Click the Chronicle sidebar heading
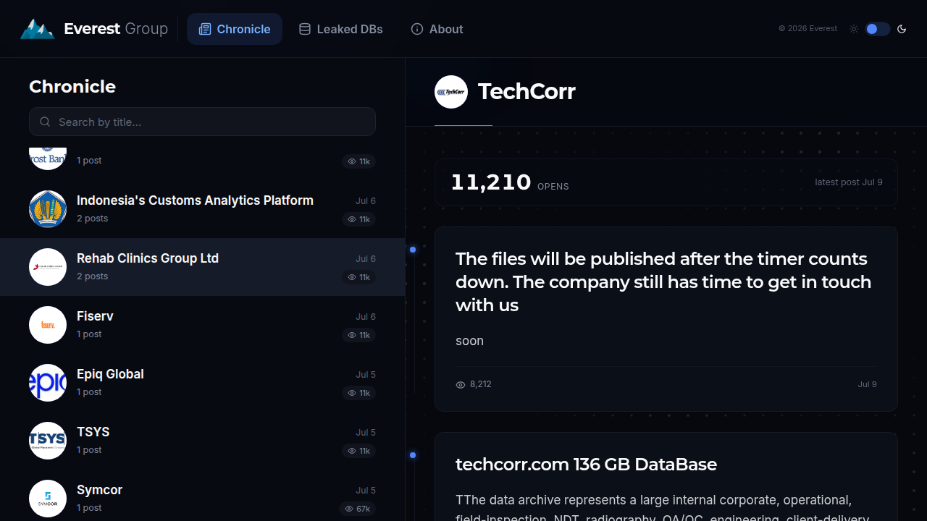This screenshot has height=521, width=927. (72, 86)
